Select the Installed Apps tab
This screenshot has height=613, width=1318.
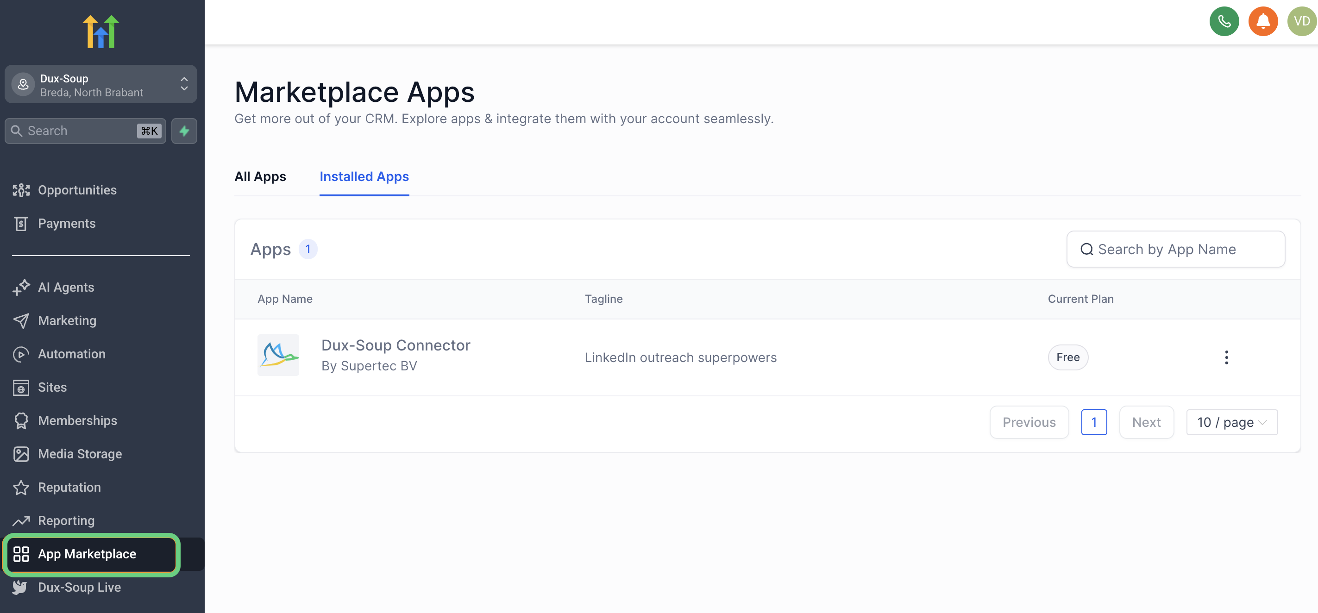point(364,176)
